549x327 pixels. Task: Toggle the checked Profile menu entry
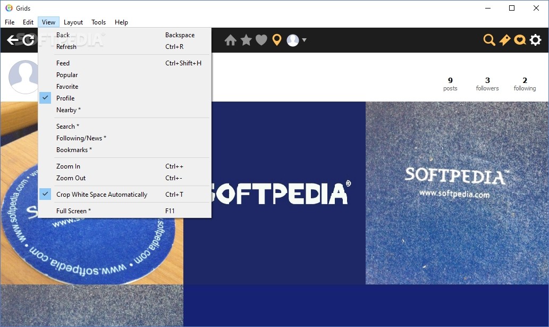coord(125,98)
